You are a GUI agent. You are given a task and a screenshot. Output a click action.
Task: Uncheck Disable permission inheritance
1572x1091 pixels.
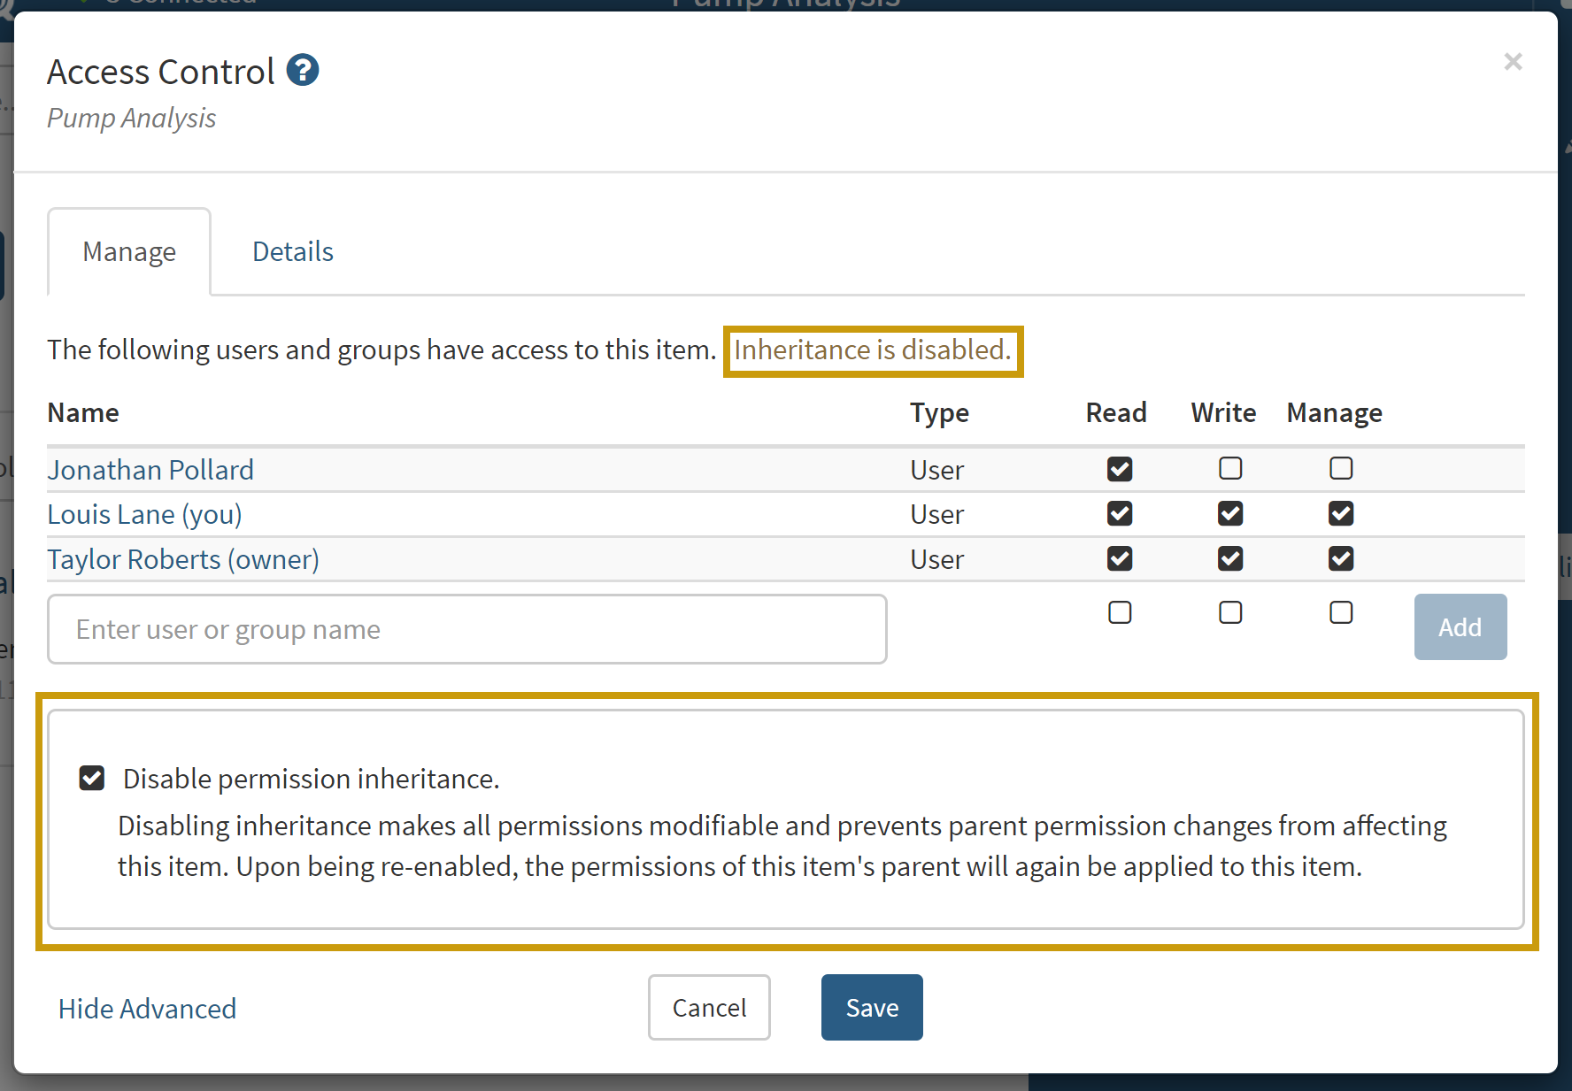(92, 778)
